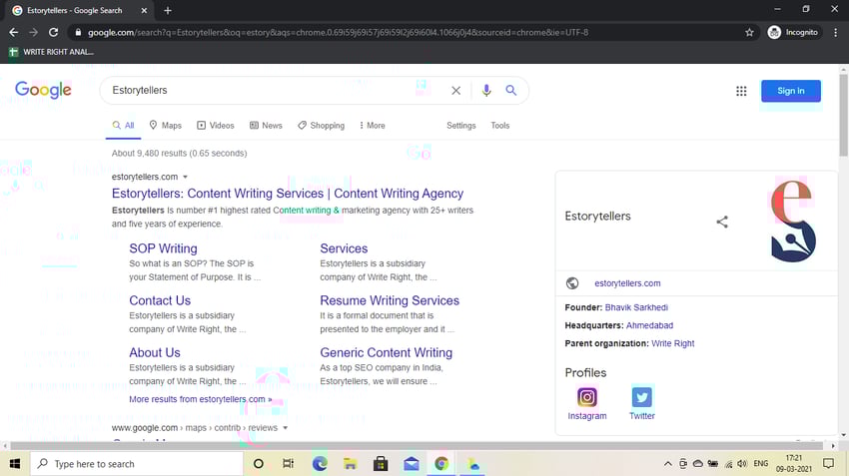Viewport: 849px width, 476px height.
Task: Open the Estorytellers Content Writing Services result
Action: 288,194
